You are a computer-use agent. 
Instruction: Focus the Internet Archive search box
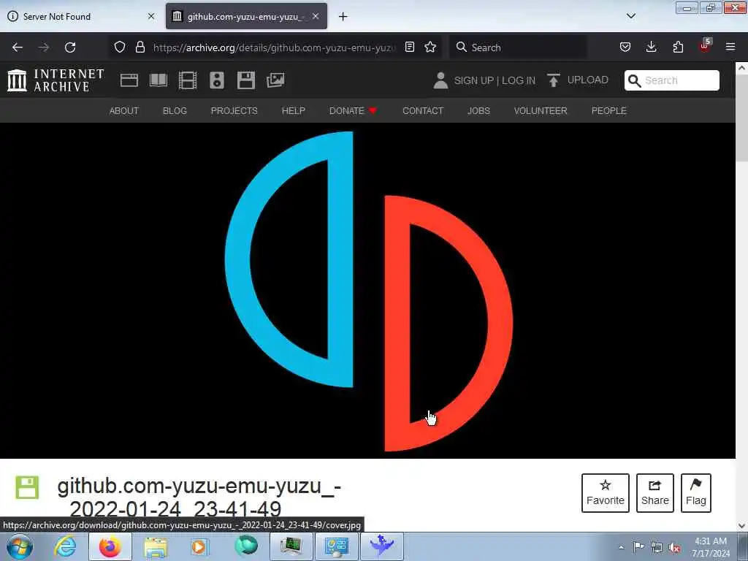pos(672,80)
